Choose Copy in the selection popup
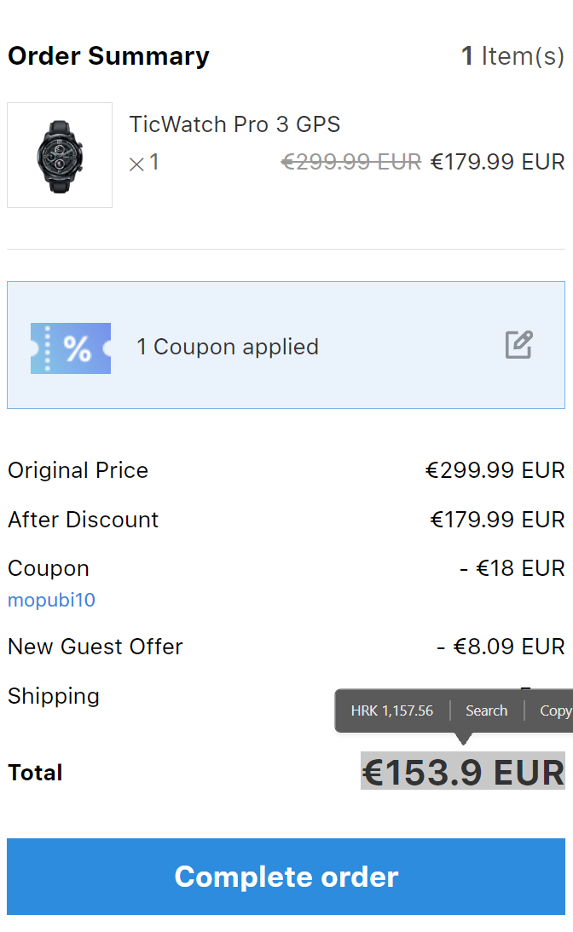The image size is (573, 932). click(x=555, y=711)
